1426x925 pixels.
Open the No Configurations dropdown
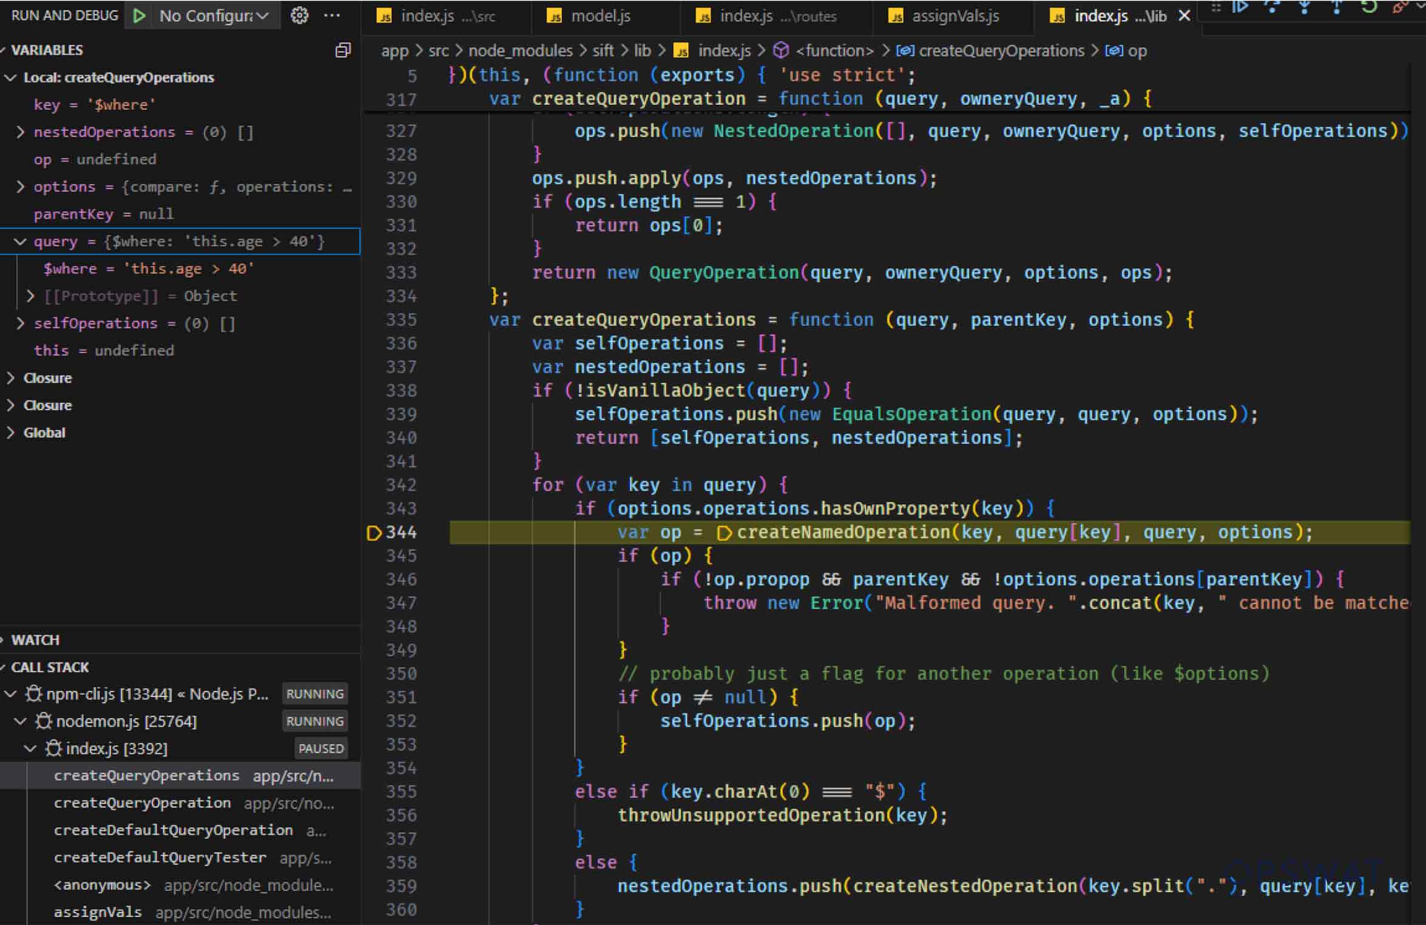212,16
